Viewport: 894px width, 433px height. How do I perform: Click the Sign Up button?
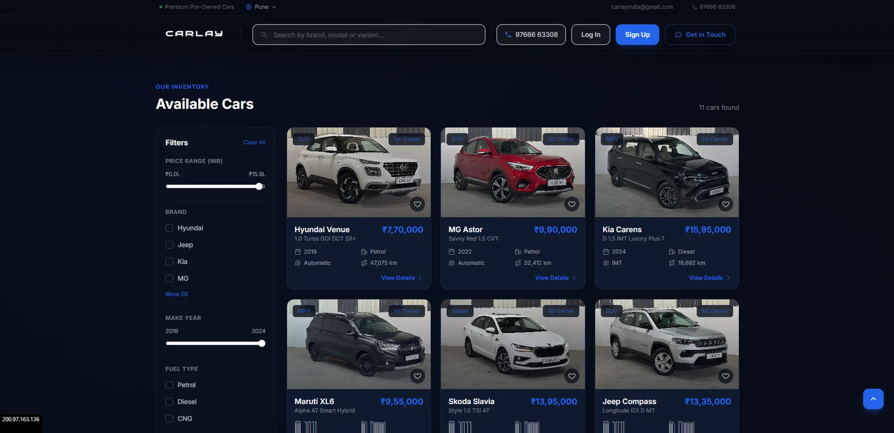pyautogui.click(x=638, y=35)
